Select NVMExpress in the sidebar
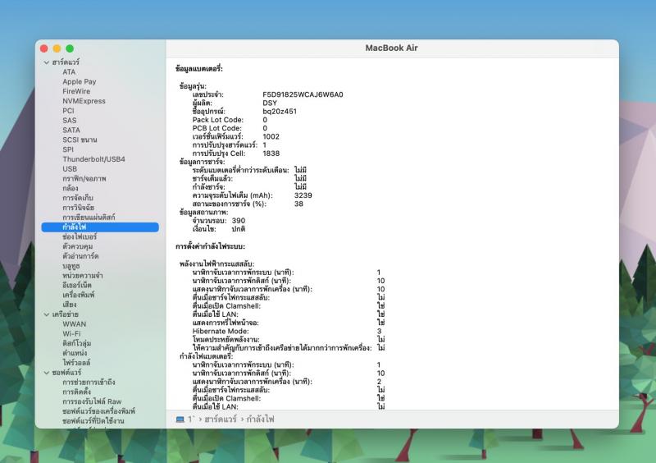Image resolution: width=656 pixels, height=463 pixels. click(x=84, y=101)
